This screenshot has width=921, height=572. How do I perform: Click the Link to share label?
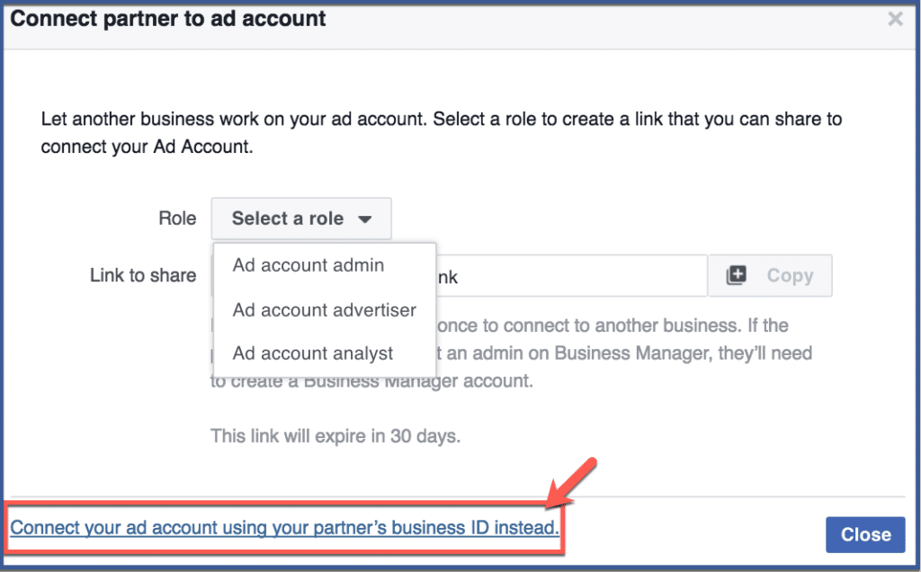pyautogui.click(x=143, y=275)
